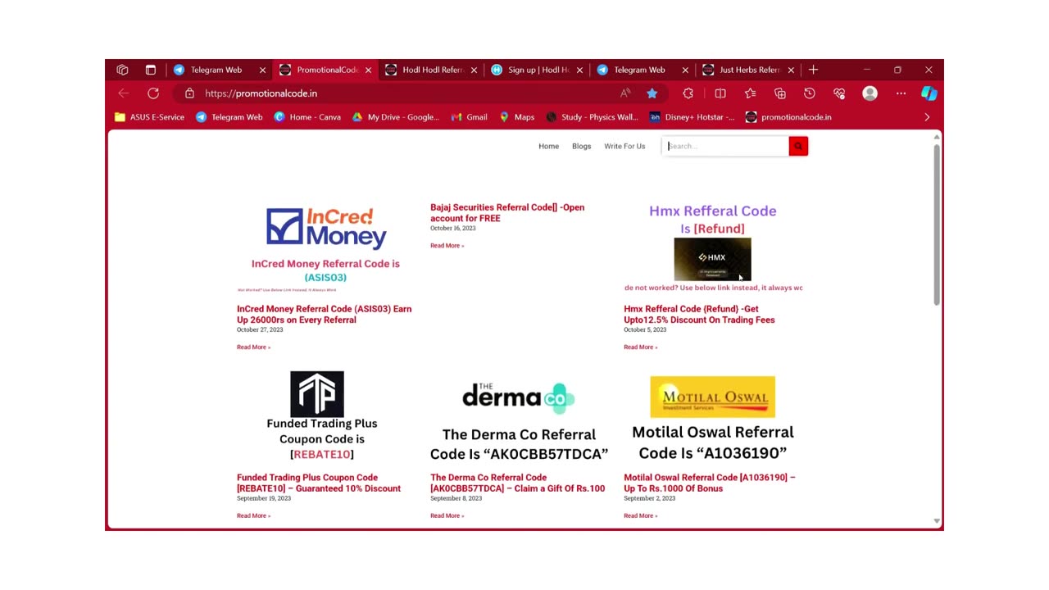The image size is (1049, 590).
Task: Open Funded Trading Plus Coupon Code title
Action: point(319,483)
